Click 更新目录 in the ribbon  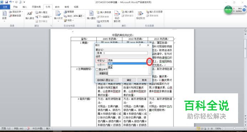15,16
